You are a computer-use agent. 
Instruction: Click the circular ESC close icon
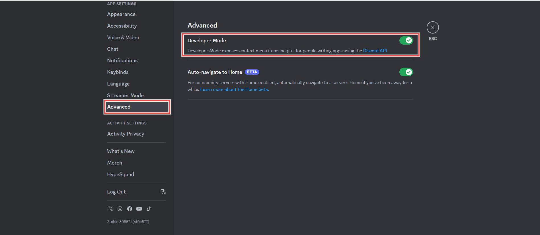[433, 27]
